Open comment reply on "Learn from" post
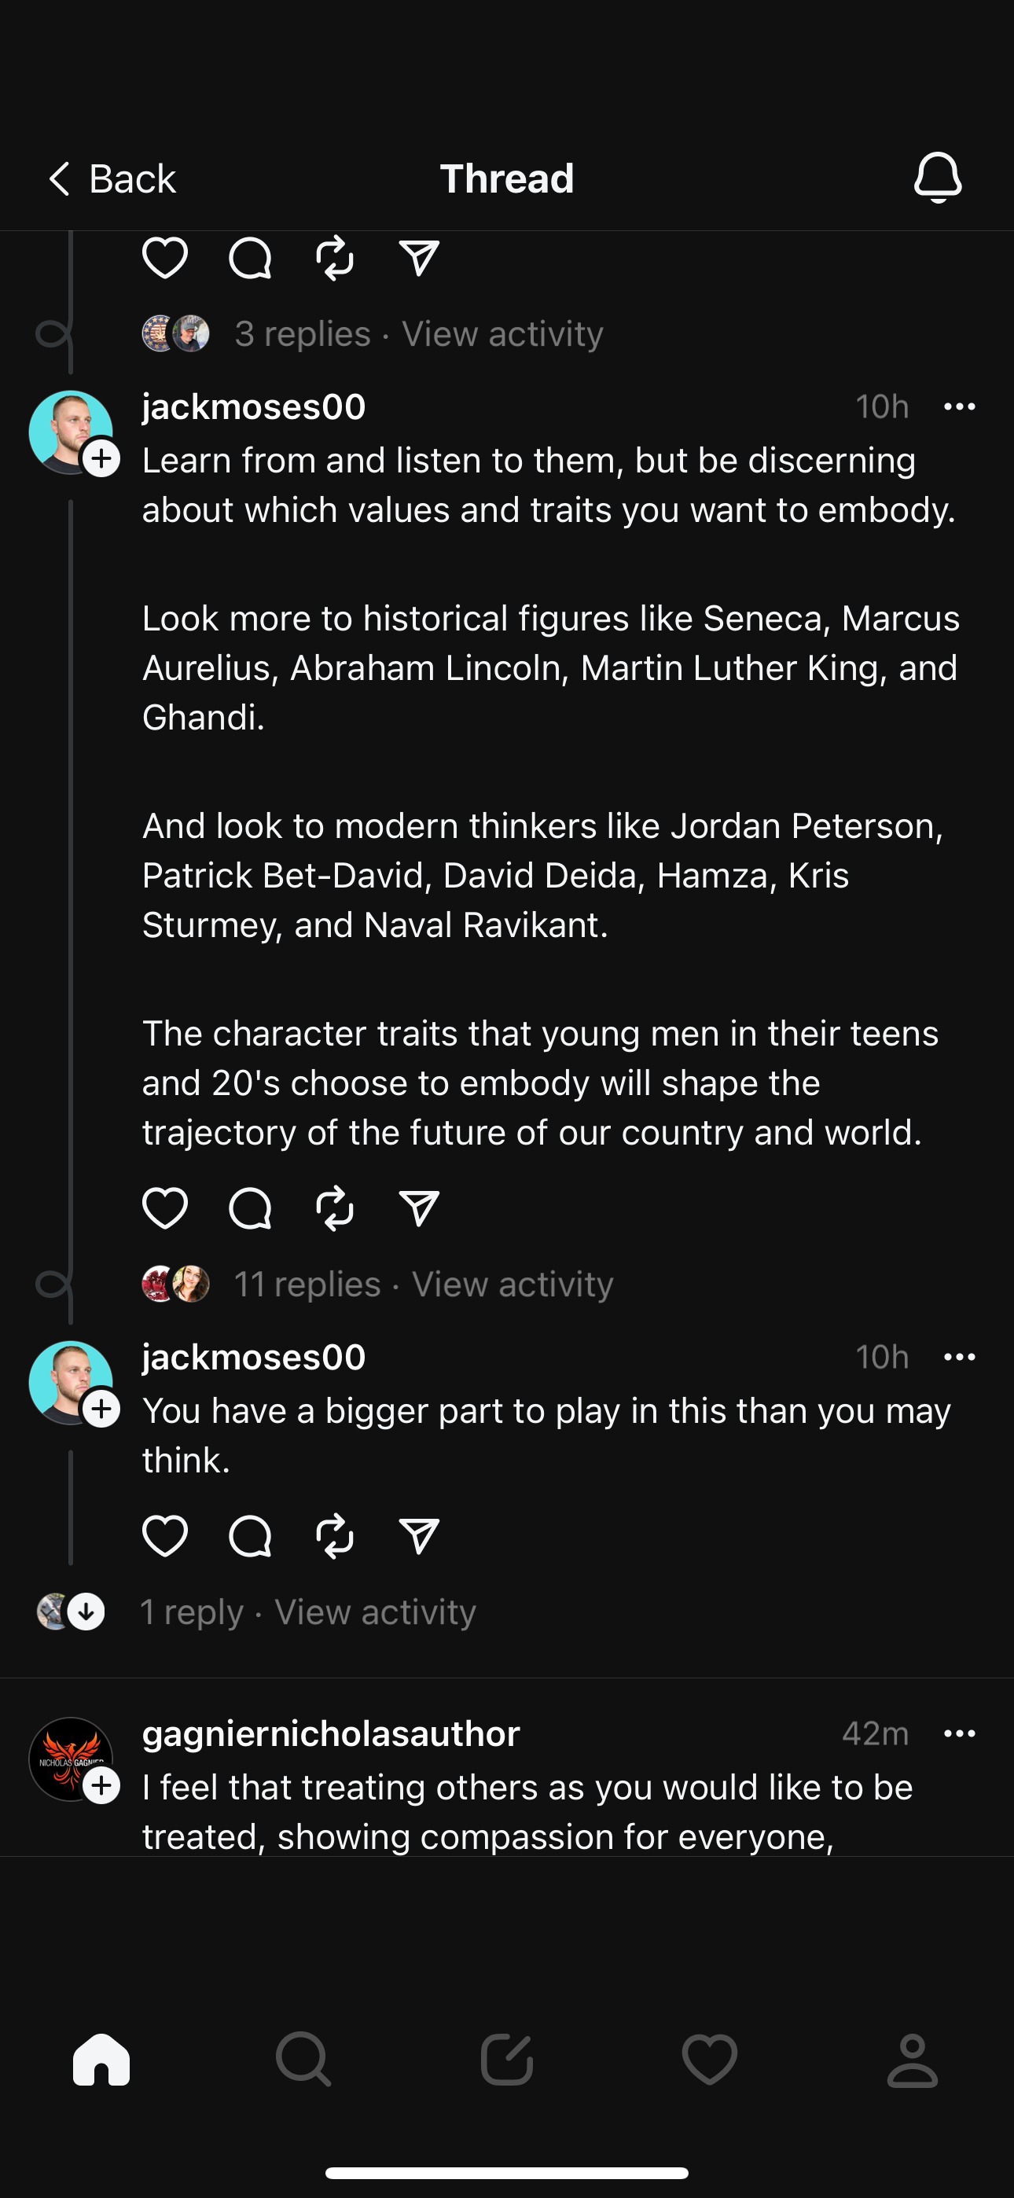Viewport: 1014px width, 2198px height. pyautogui.click(x=250, y=1208)
